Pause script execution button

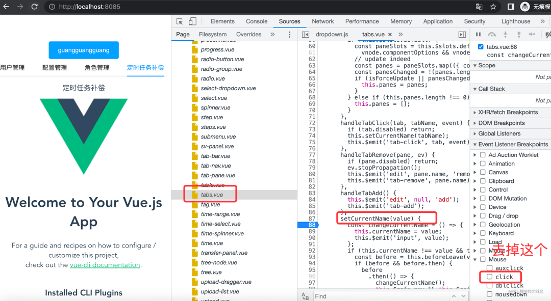pos(478,35)
